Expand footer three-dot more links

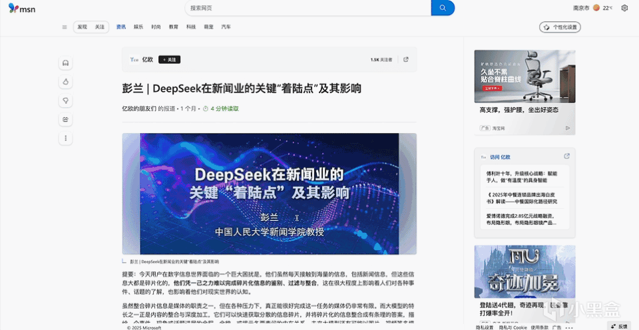pyautogui.click(x=569, y=327)
